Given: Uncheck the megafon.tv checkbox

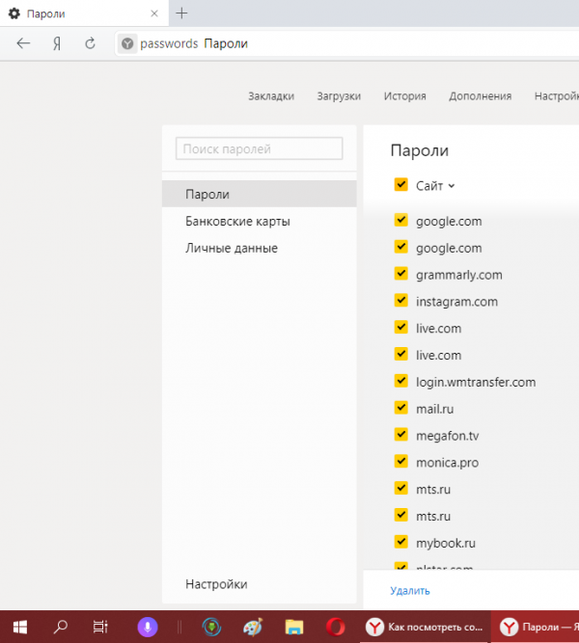Looking at the screenshot, I should click(400, 434).
